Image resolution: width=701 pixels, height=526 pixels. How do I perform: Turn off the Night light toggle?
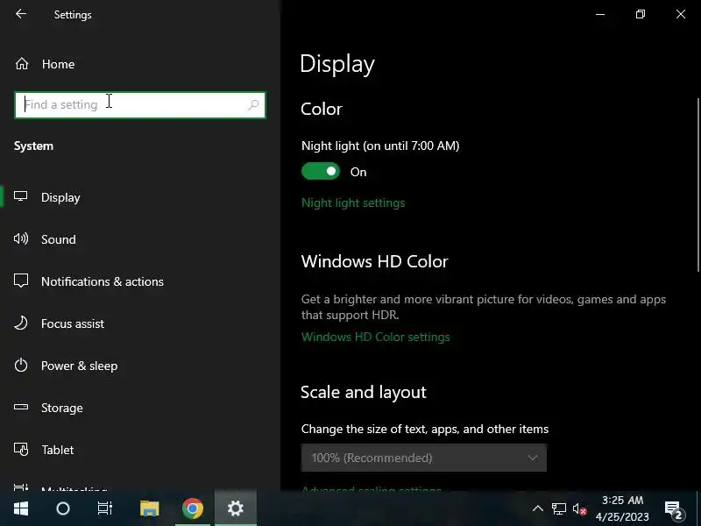[321, 171]
